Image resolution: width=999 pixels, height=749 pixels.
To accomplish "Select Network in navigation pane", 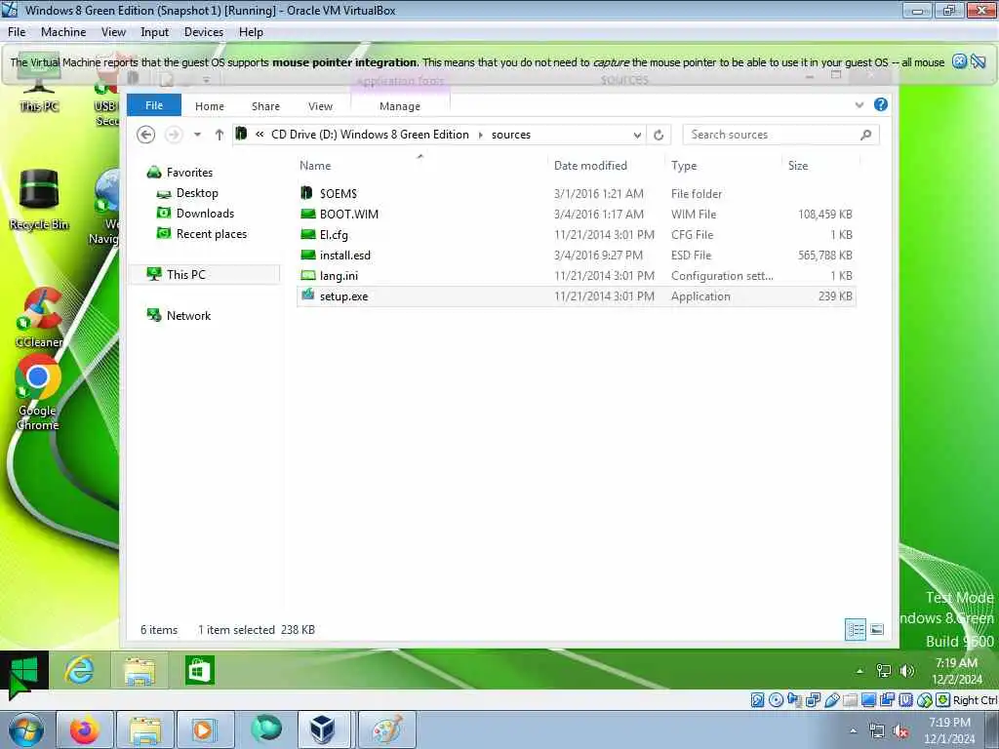I will click(x=188, y=315).
